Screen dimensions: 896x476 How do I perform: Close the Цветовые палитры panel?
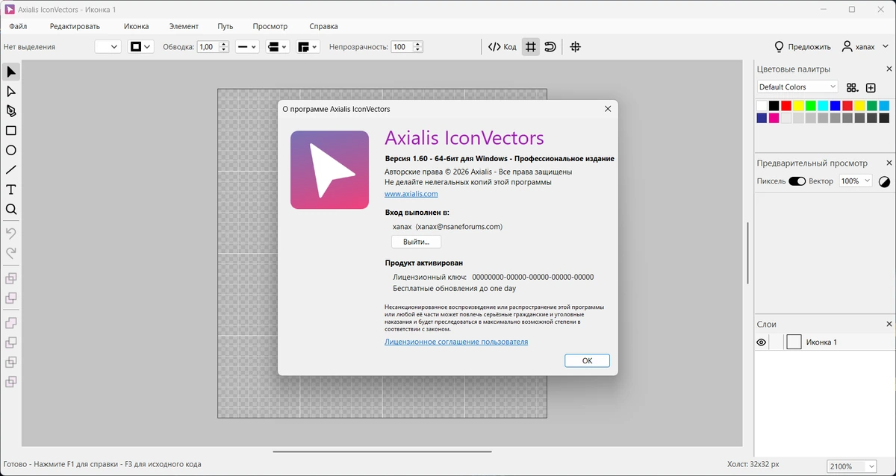point(889,69)
